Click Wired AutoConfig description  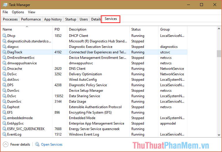tap(83, 80)
